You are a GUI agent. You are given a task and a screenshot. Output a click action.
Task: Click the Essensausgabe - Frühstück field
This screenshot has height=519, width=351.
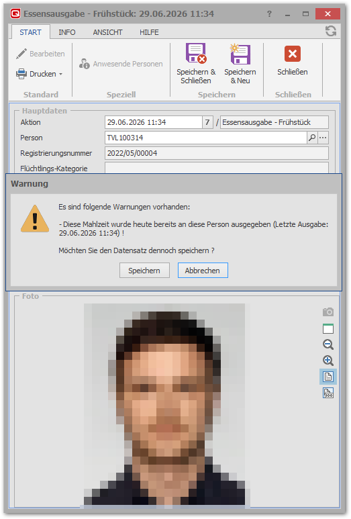point(274,122)
